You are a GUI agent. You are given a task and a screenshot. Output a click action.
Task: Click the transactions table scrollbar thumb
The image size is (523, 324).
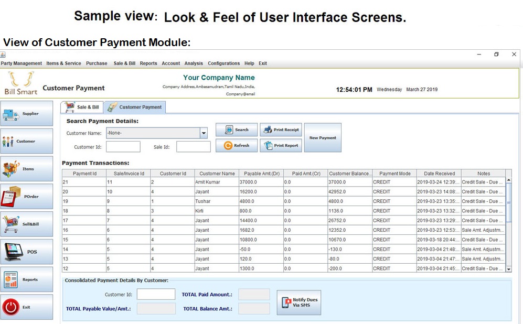[509, 203]
